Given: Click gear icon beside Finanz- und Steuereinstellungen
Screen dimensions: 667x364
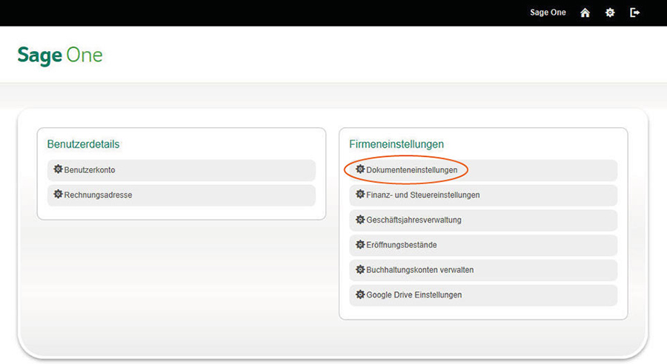Looking at the screenshot, I should pos(360,195).
